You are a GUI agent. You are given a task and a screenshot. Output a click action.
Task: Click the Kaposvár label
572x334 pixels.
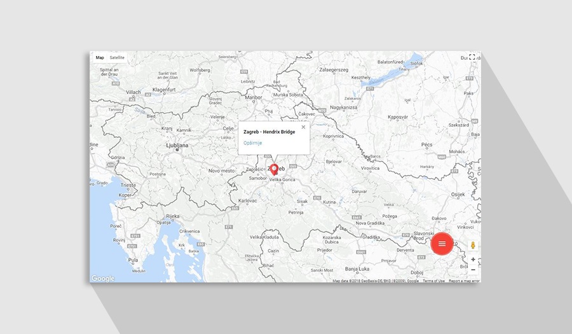coord(398,117)
